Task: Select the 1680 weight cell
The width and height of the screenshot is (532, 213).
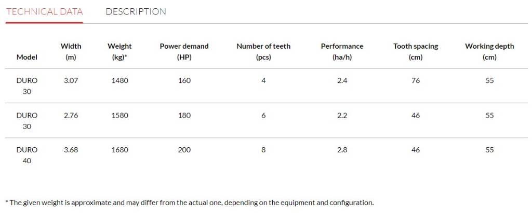Action: click(119, 150)
